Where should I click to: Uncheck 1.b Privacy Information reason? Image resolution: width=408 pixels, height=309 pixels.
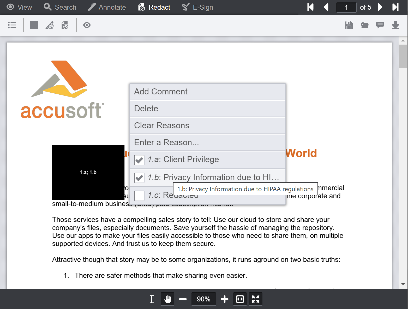(x=139, y=178)
